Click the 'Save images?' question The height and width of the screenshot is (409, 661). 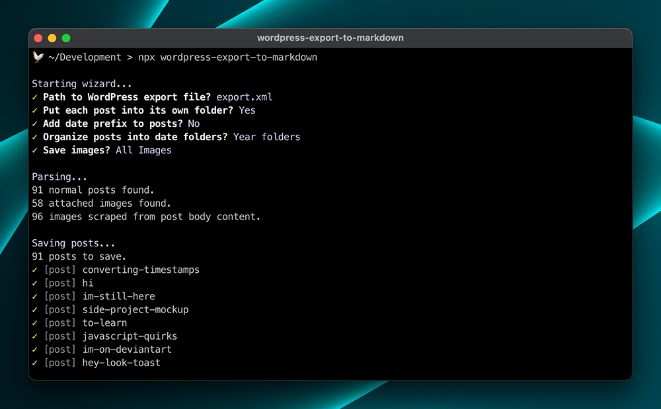click(76, 151)
